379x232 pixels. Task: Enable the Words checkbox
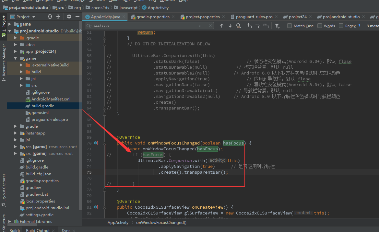coord(320,26)
